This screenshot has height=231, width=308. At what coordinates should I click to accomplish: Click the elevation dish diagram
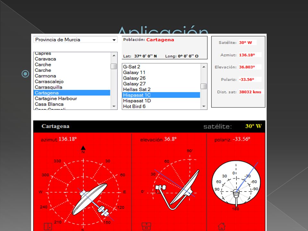[178, 190]
